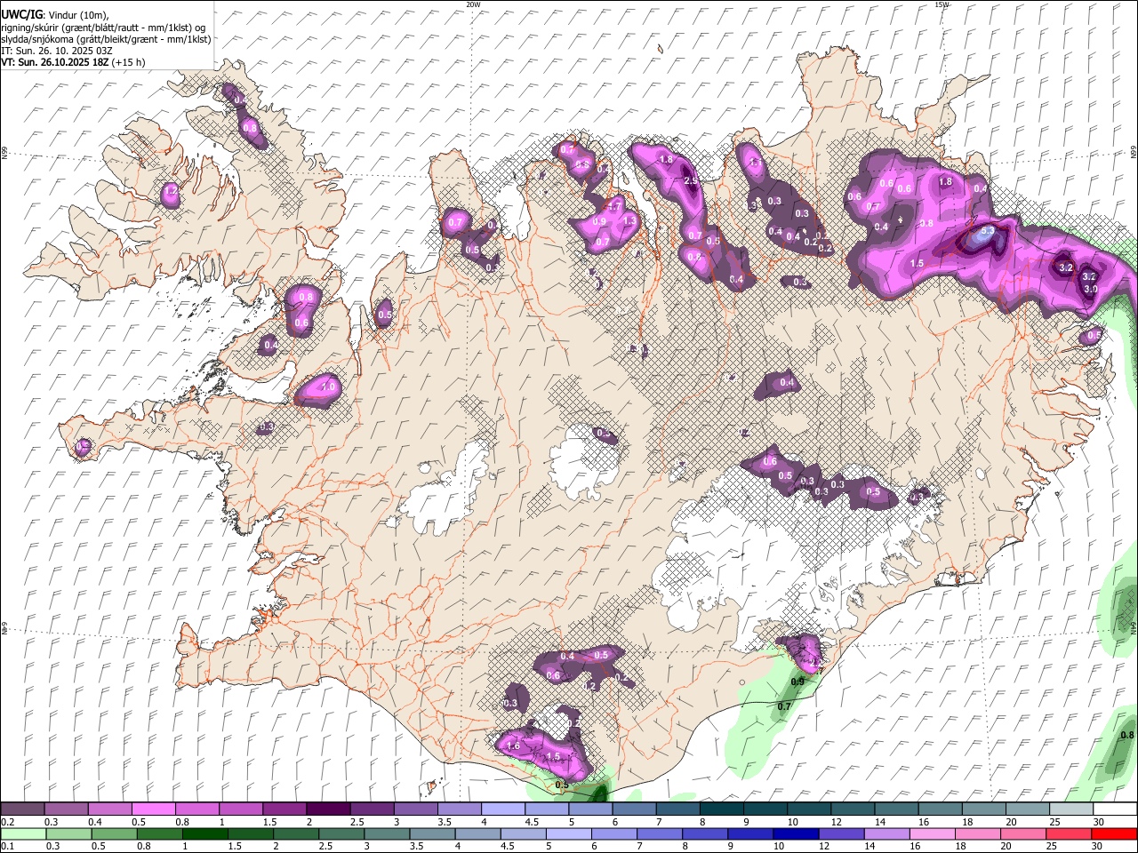Click the '2.9' snowfall value on the map
This screenshot has width=1138, height=853.
(691, 180)
